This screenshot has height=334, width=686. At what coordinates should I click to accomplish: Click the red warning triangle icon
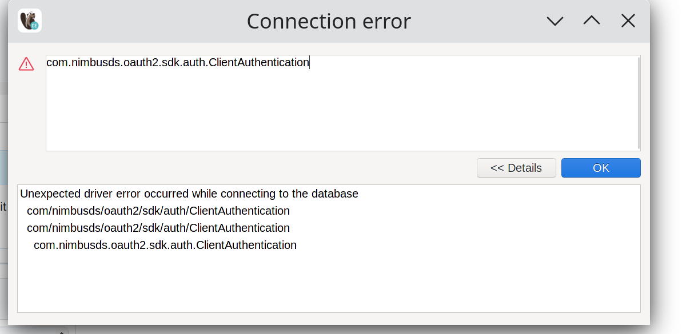point(26,64)
